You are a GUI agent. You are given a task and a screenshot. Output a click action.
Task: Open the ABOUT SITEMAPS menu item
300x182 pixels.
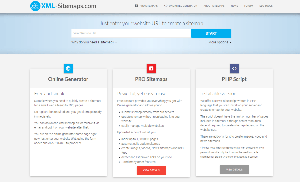214,6
